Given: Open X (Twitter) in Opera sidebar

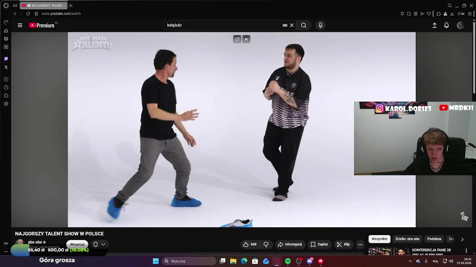Looking at the screenshot, I should (6, 67).
